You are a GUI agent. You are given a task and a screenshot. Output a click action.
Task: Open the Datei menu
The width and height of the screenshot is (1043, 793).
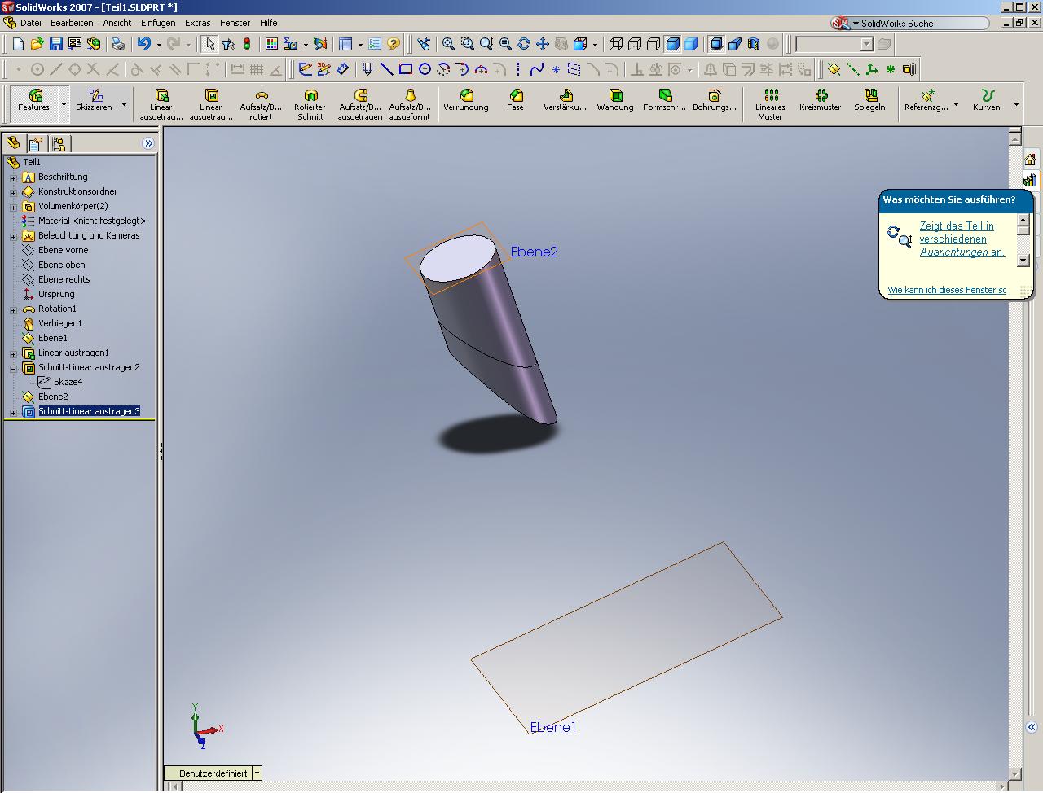(30, 23)
